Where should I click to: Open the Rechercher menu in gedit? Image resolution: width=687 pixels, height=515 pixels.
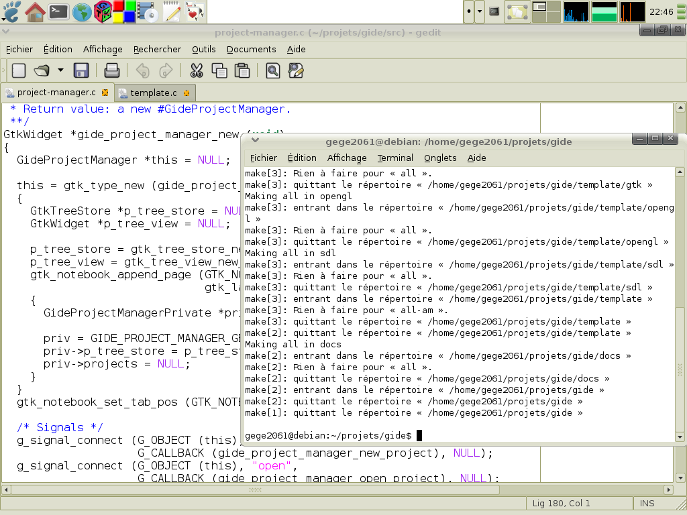point(157,49)
